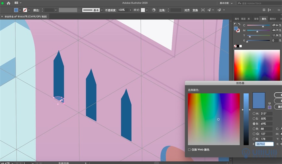Open the 边角 corners link
The height and width of the screenshot is (164, 282).
[x=162, y=10]
